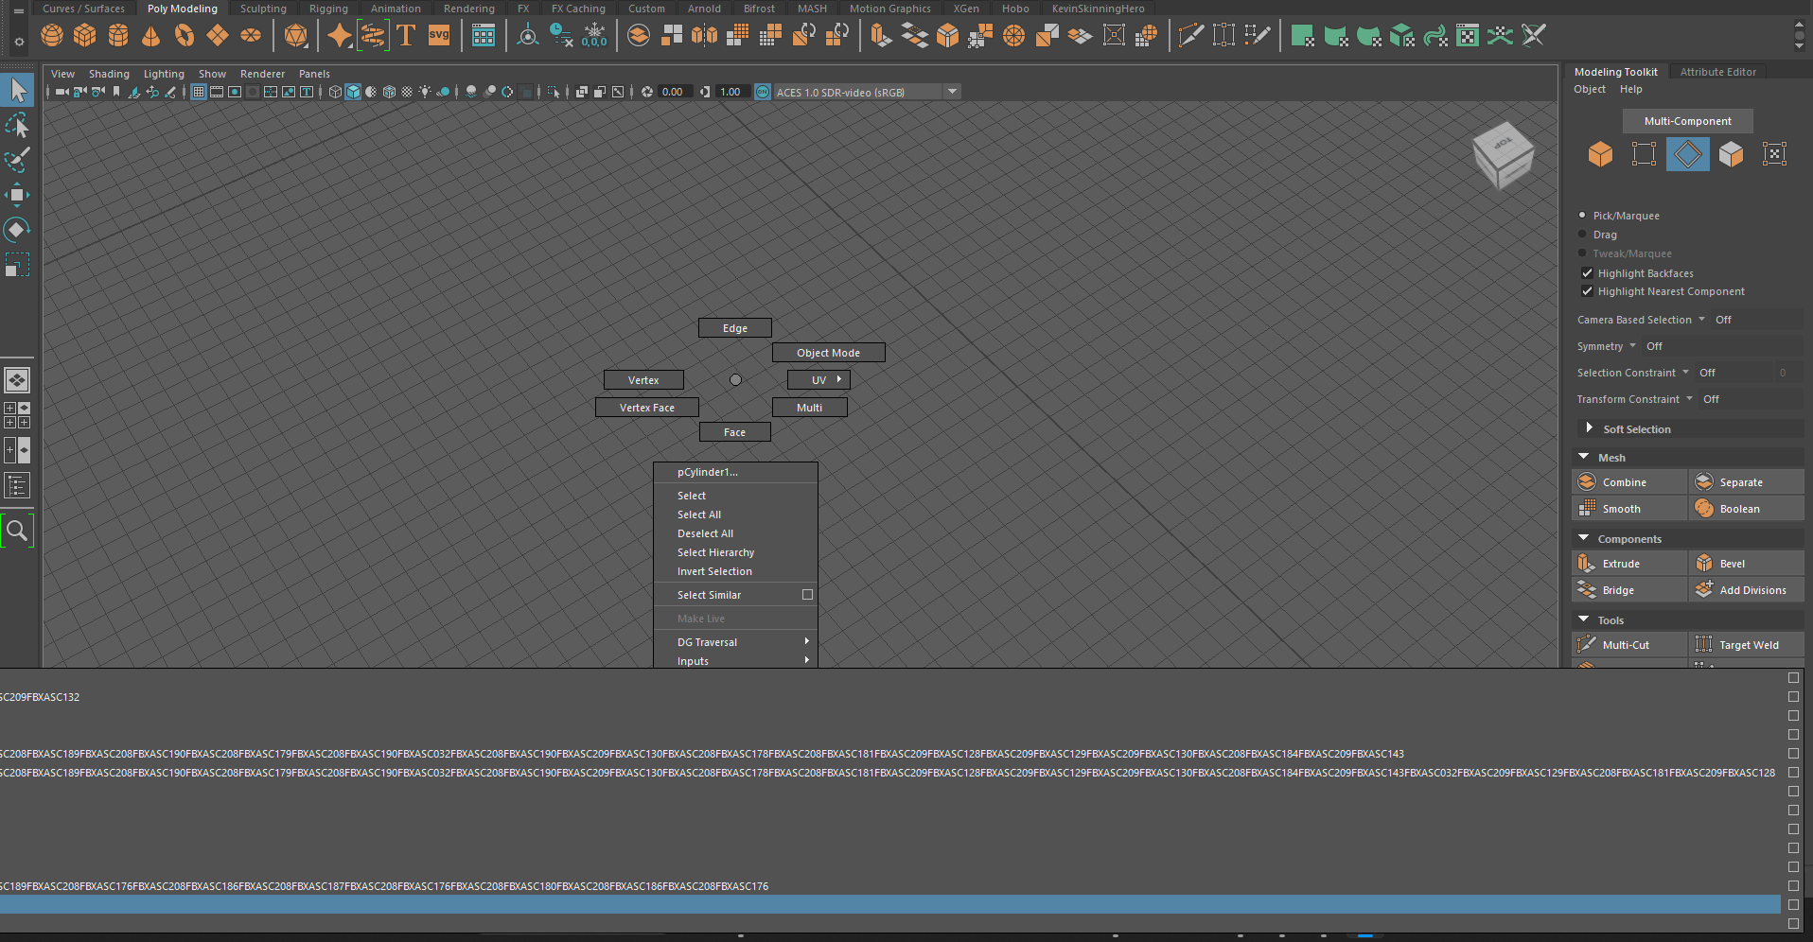Create a polygon cylinder from the shelf
1813x942 pixels.
click(118, 35)
